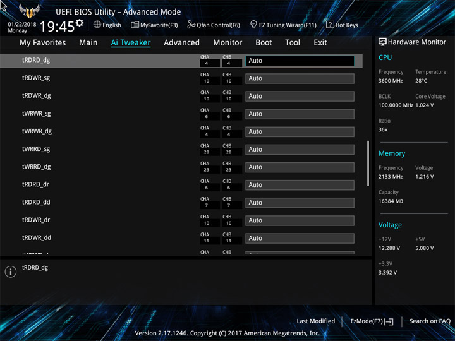
Task: Click the memory capacity 16384 MB
Action: (391, 201)
